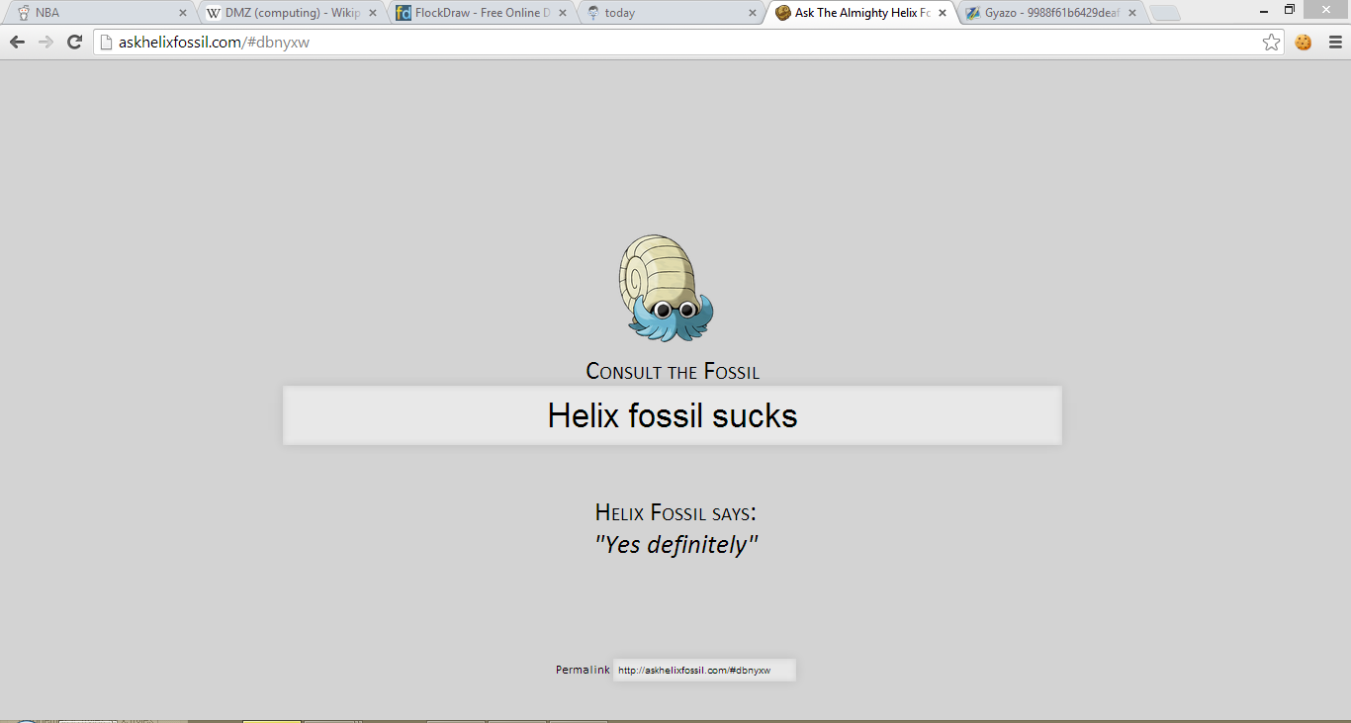Screen dimensions: 1351x723
Task: Open a new tab with the new-tab button
Action: coord(1165,14)
